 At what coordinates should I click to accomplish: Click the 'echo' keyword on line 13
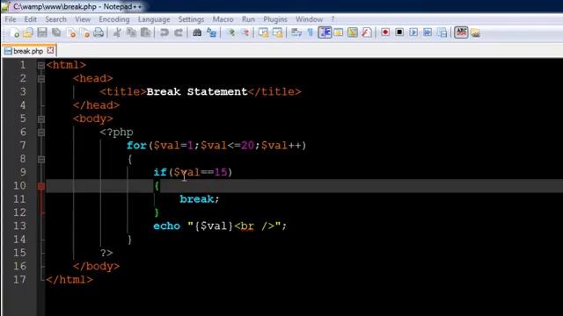tap(166, 226)
